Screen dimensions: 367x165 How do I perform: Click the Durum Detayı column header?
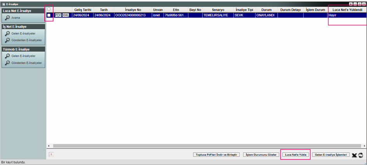[x=290, y=10]
